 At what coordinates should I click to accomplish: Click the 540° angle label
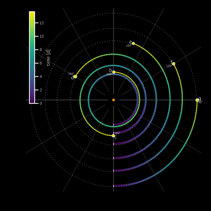[109, 74]
